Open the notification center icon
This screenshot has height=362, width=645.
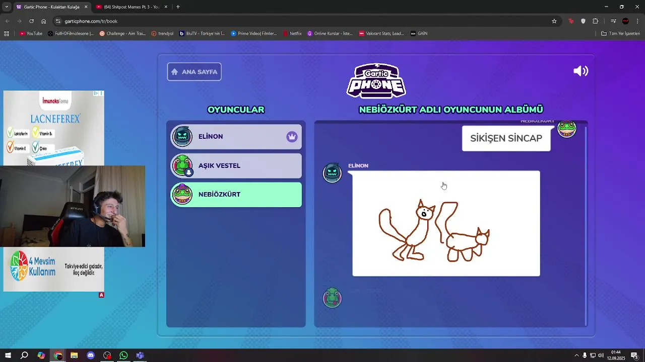[634, 355]
